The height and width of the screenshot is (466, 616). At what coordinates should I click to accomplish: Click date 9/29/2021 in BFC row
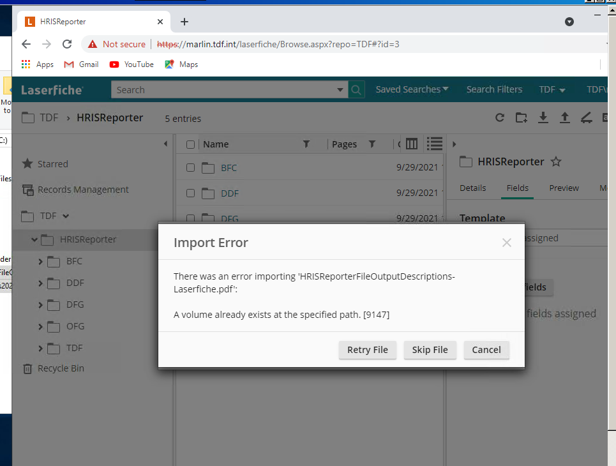click(x=417, y=167)
